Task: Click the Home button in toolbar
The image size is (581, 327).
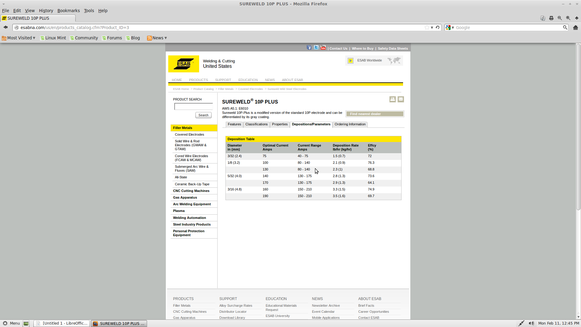Action: pyautogui.click(x=576, y=28)
